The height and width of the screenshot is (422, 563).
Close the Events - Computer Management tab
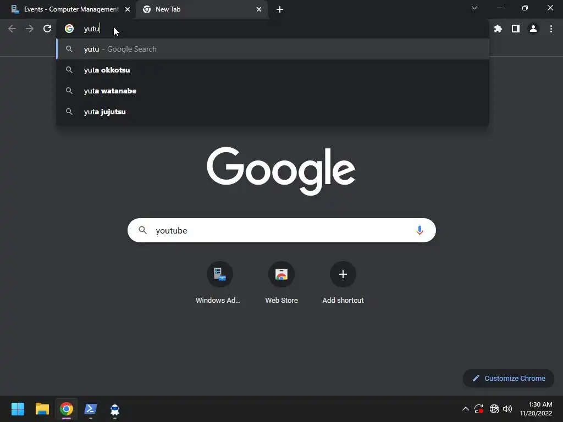coord(128,9)
